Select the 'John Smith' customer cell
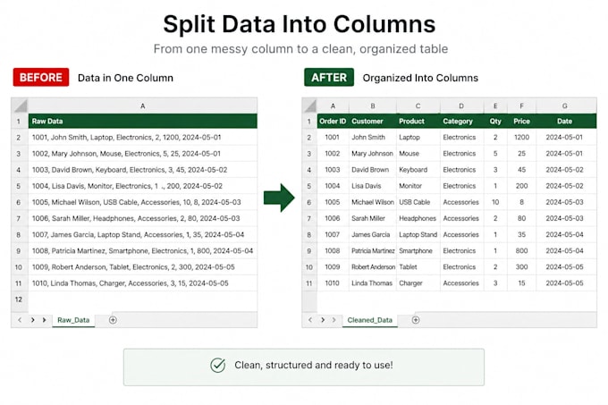Screen dimensions: 608x405 [x=373, y=137]
